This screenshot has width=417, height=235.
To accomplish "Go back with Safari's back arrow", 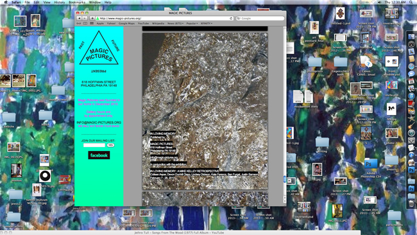I will point(79,19).
